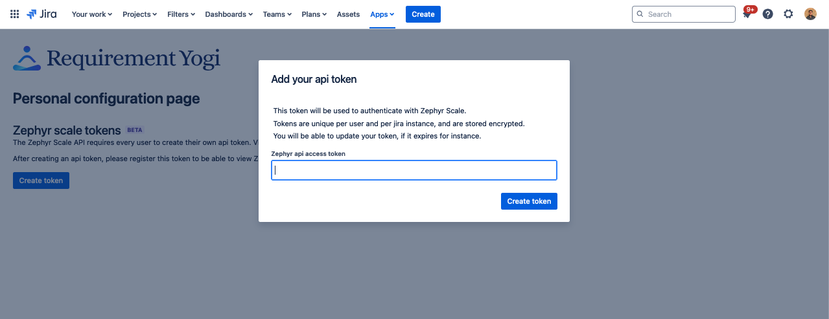This screenshot has height=319, width=829.
Task: Open the notifications bell
Action: pyautogui.click(x=747, y=14)
